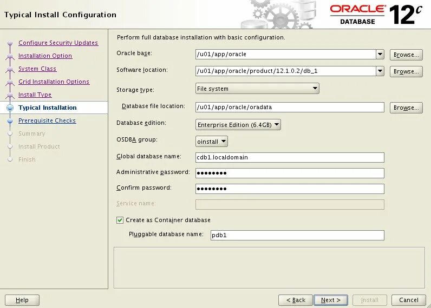Expand the Oracle base dropdown arrow
The image size is (431, 308).
tap(380, 54)
